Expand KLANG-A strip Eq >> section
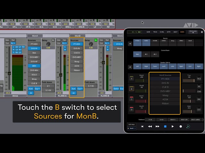 click(x=64, y=43)
